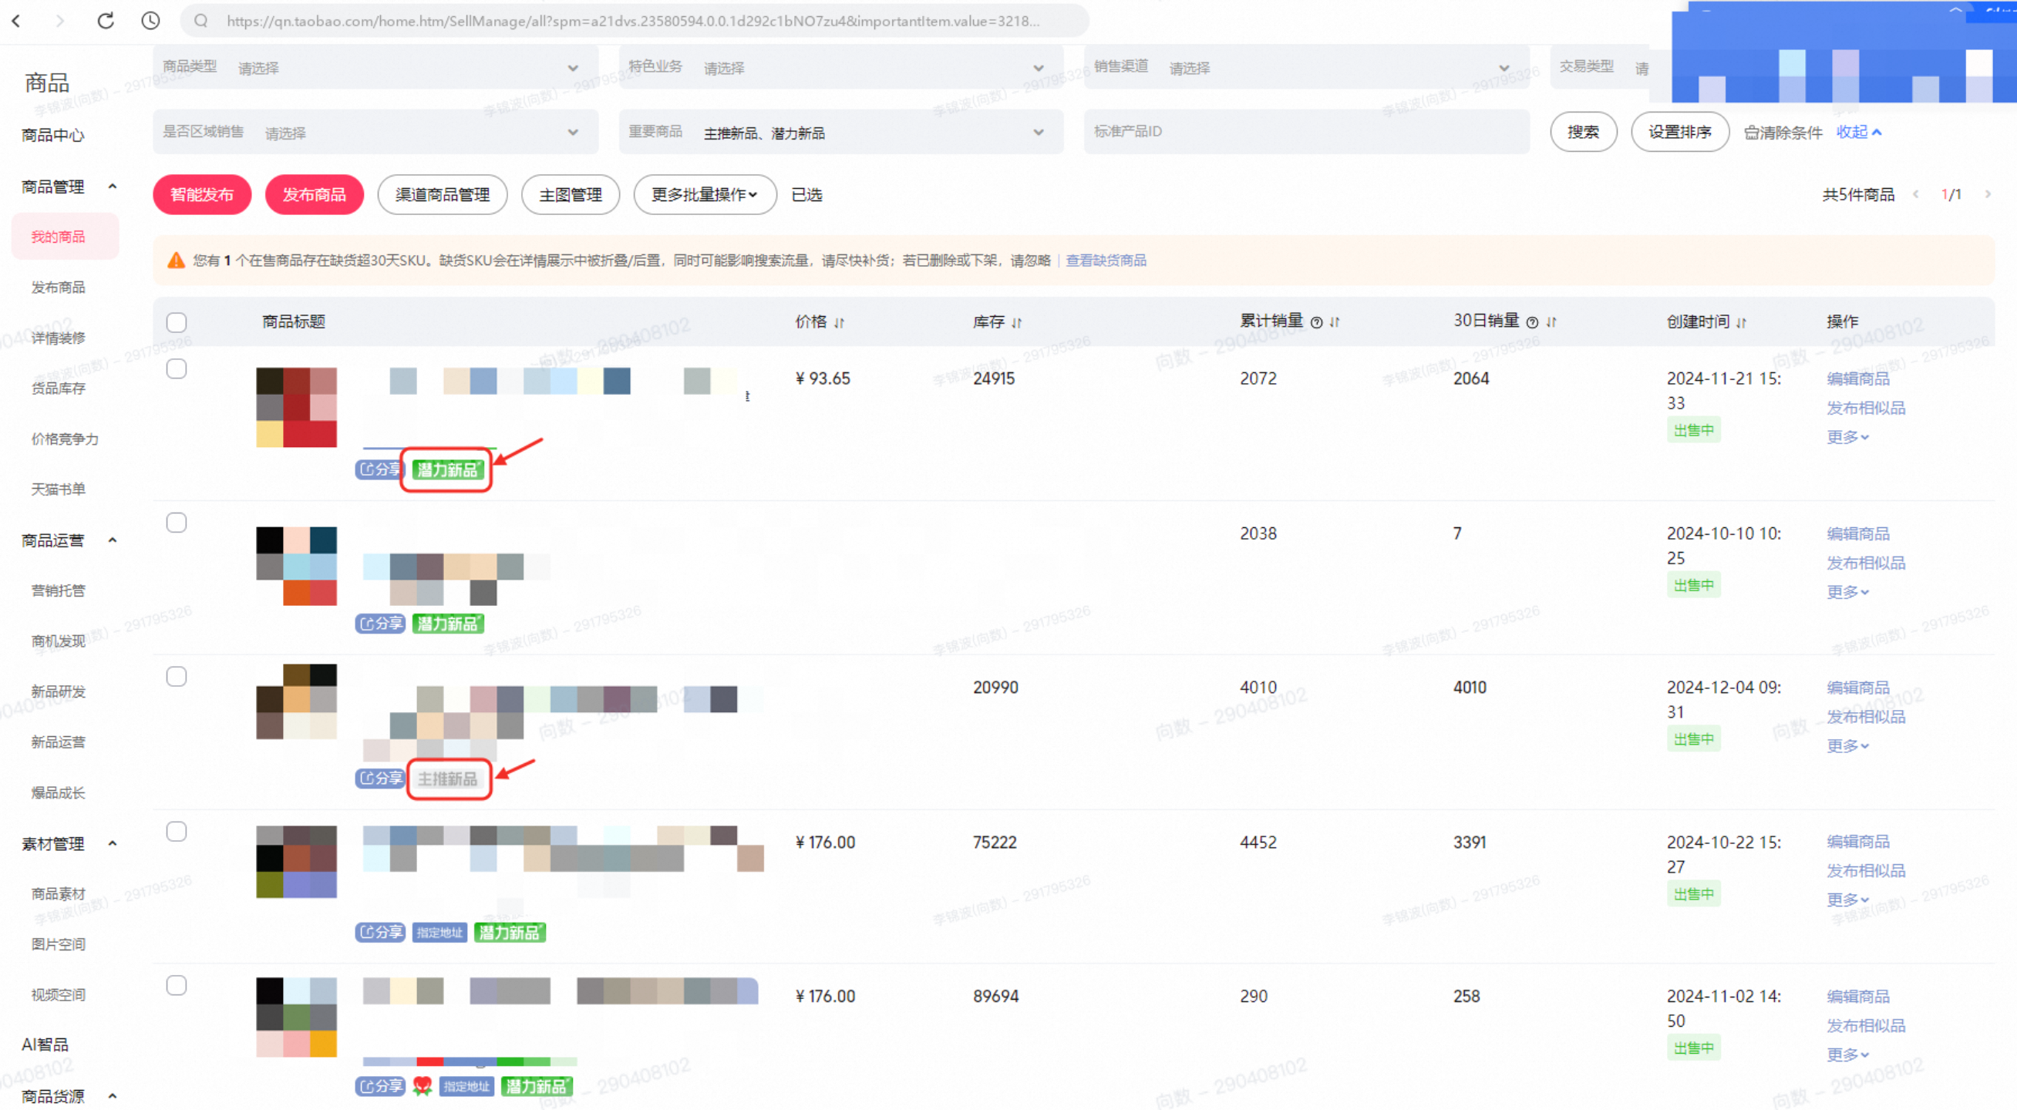Select checkbox for 2024-11-02 product row
Screen dimensions: 2017x1110
tap(176, 986)
